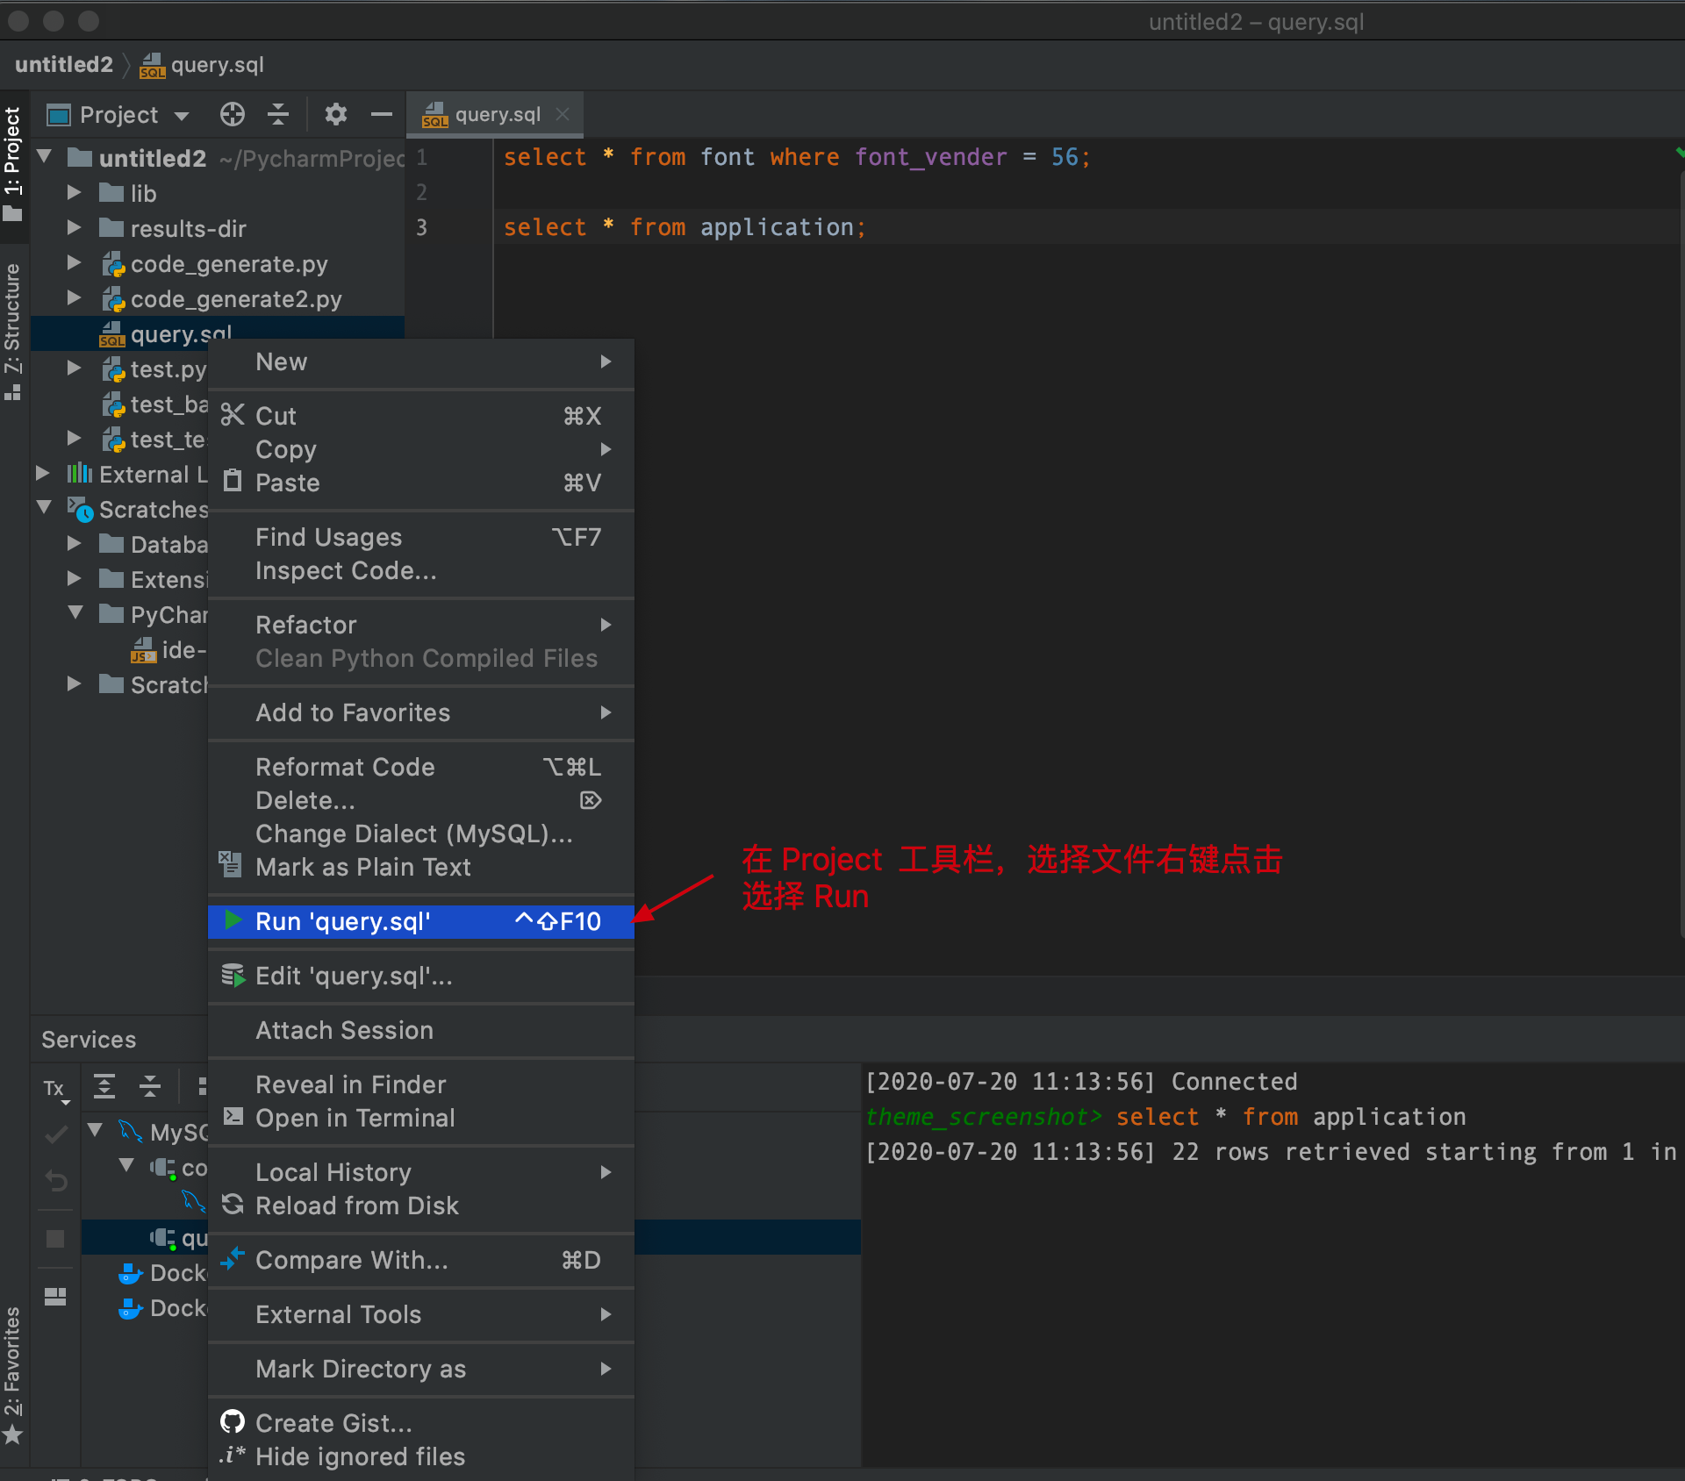This screenshot has height=1481, width=1685.
Task: Open External Tools submenu
Action: point(421,1314)
